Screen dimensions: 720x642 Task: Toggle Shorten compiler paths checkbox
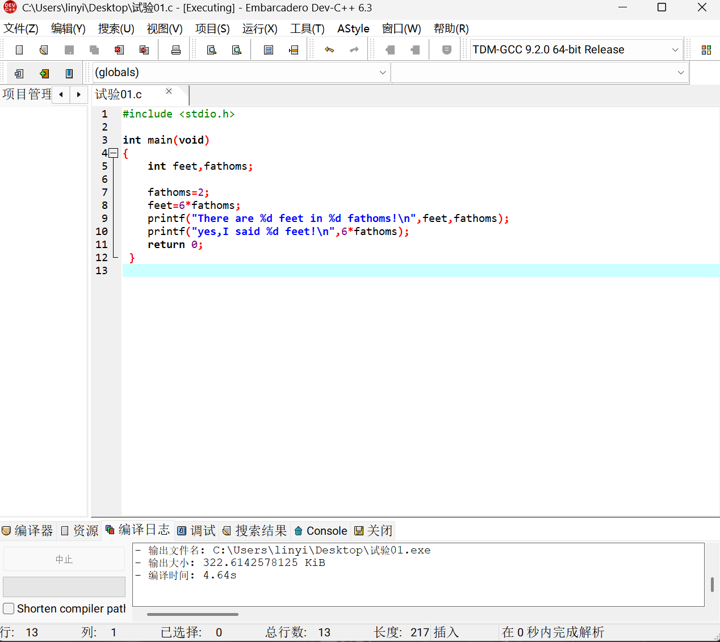click(x=9, y=609)
